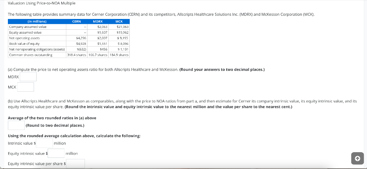Click the $1,607 MDRX equity value cell
367x169 pixels.
pos(98,33)
